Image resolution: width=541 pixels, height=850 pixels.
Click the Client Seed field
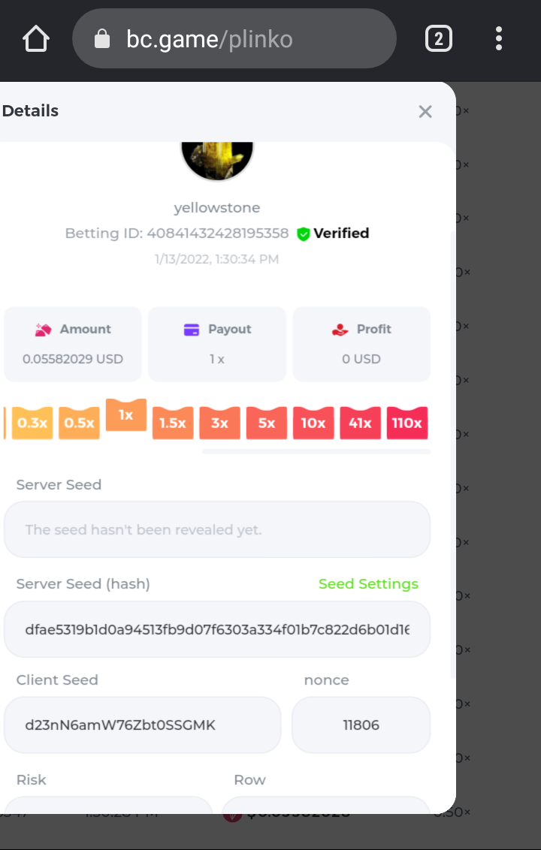[143, 725]
